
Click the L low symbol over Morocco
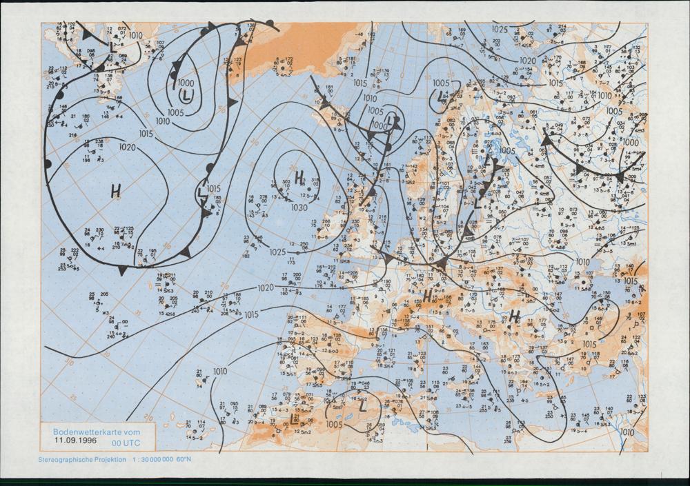(x=295, y=418)
